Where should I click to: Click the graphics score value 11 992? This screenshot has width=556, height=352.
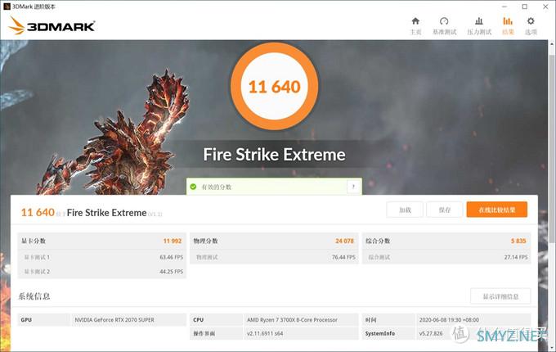tap(173, 241)
